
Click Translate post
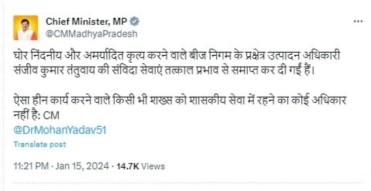pyautogui.click(x=40, y=144)
